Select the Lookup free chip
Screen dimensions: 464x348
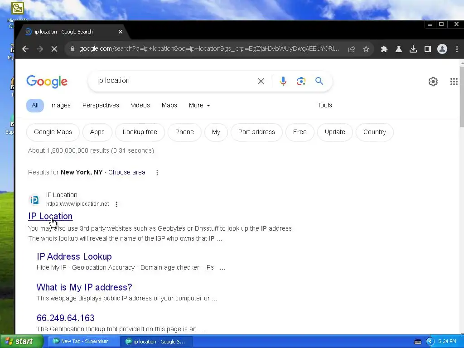pyautogui.click(x=140, y=132)
